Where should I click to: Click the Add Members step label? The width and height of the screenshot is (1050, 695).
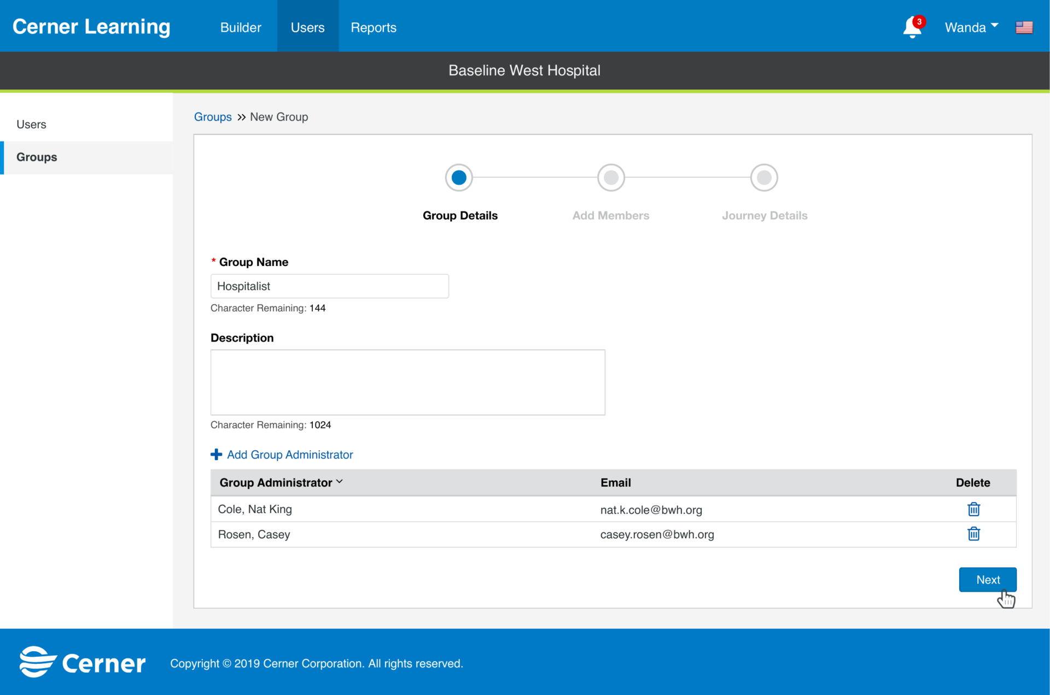click(611, 215)
